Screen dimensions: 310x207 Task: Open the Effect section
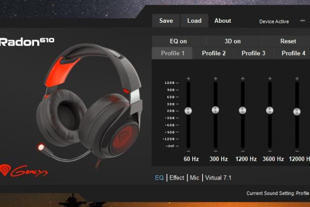click(x=177, y=178)
